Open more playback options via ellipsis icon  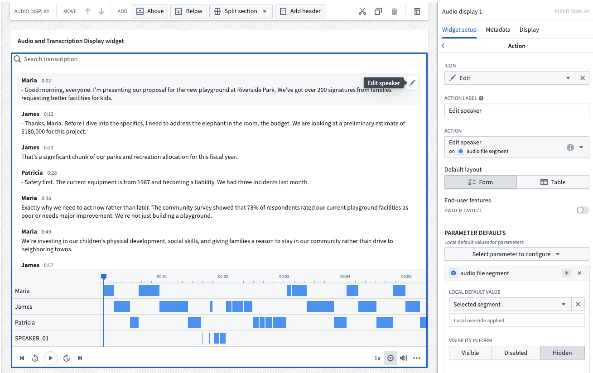pos(417,358)
